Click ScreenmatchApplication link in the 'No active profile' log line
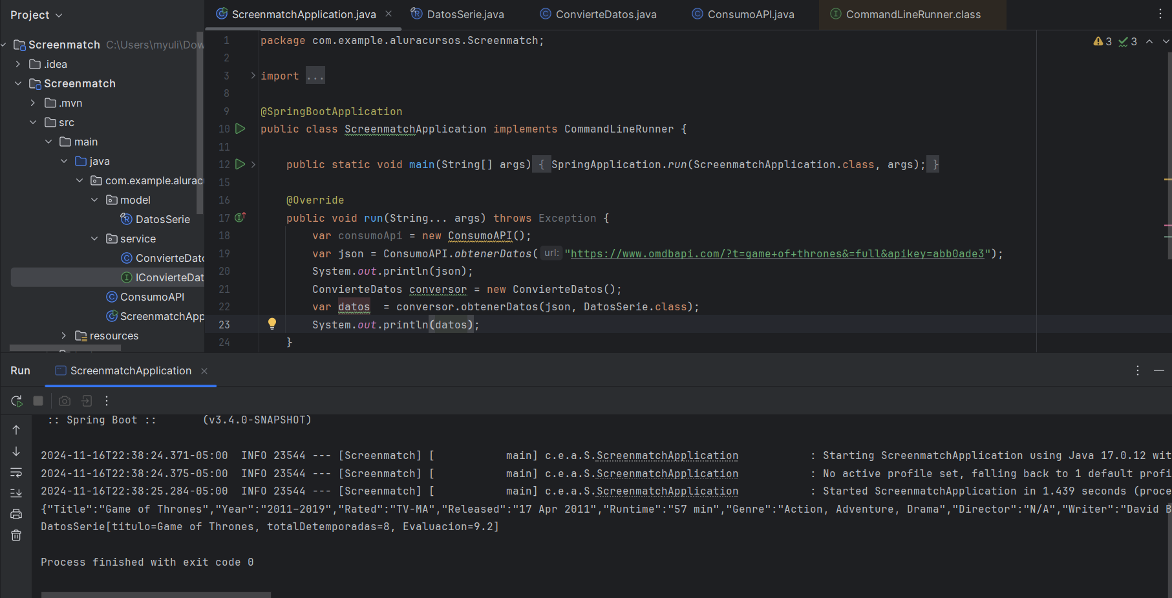This screenshot has width=1172, height=598. tap(667, 474)
